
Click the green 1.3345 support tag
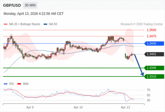[154, 68]
